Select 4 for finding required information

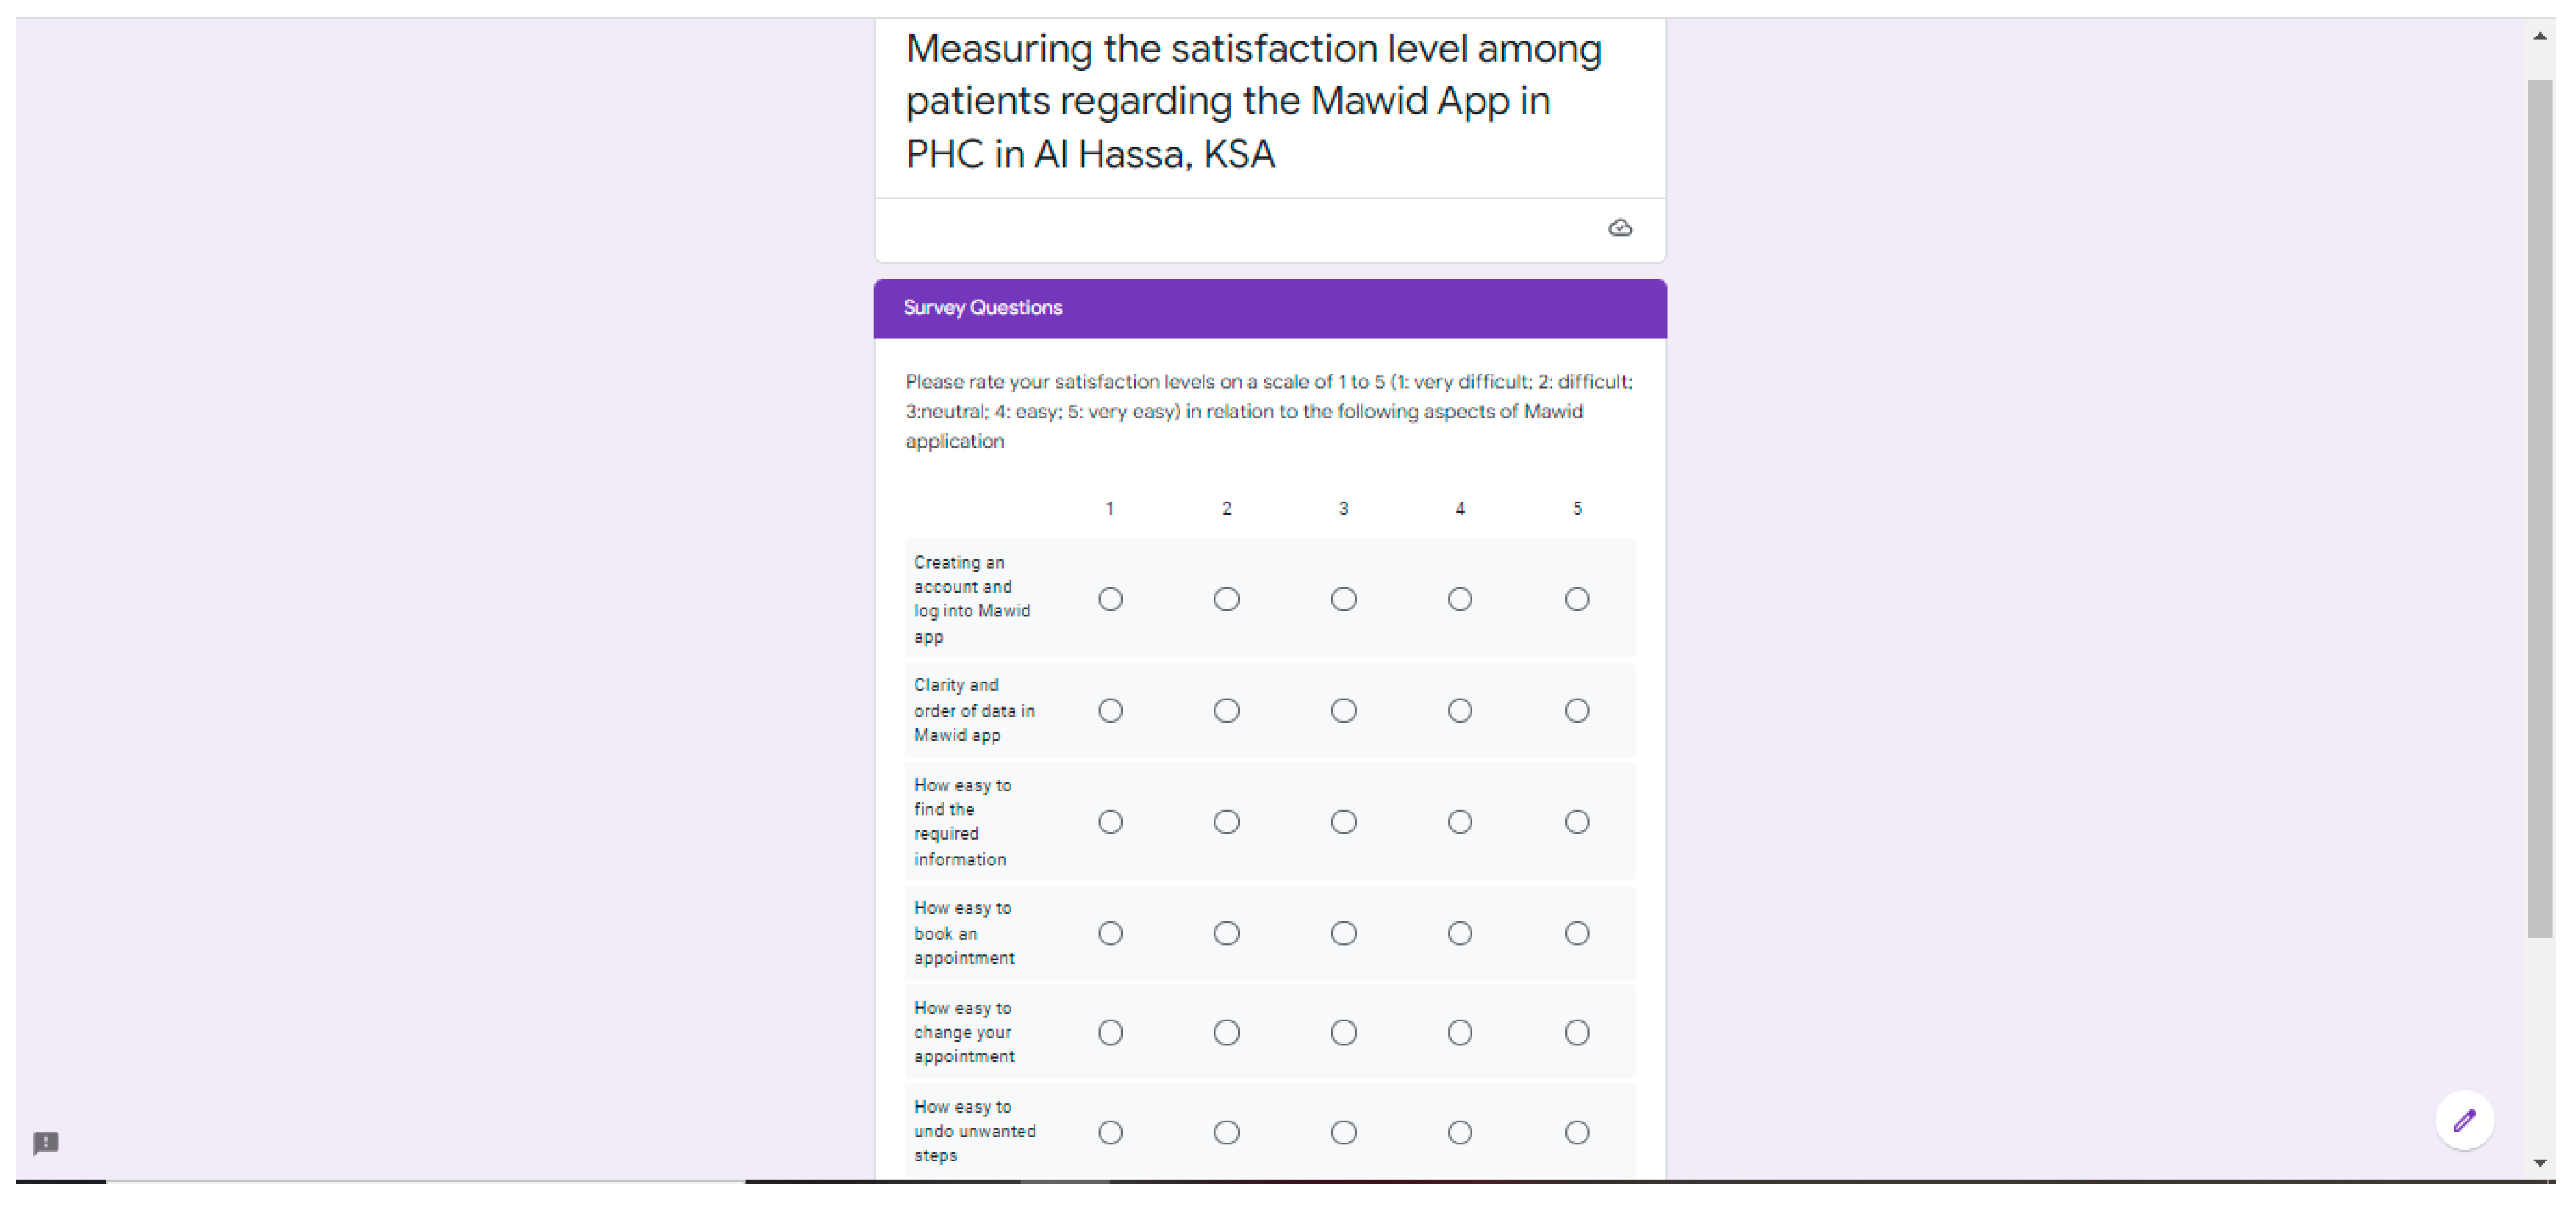click(x=1459, y=822)
